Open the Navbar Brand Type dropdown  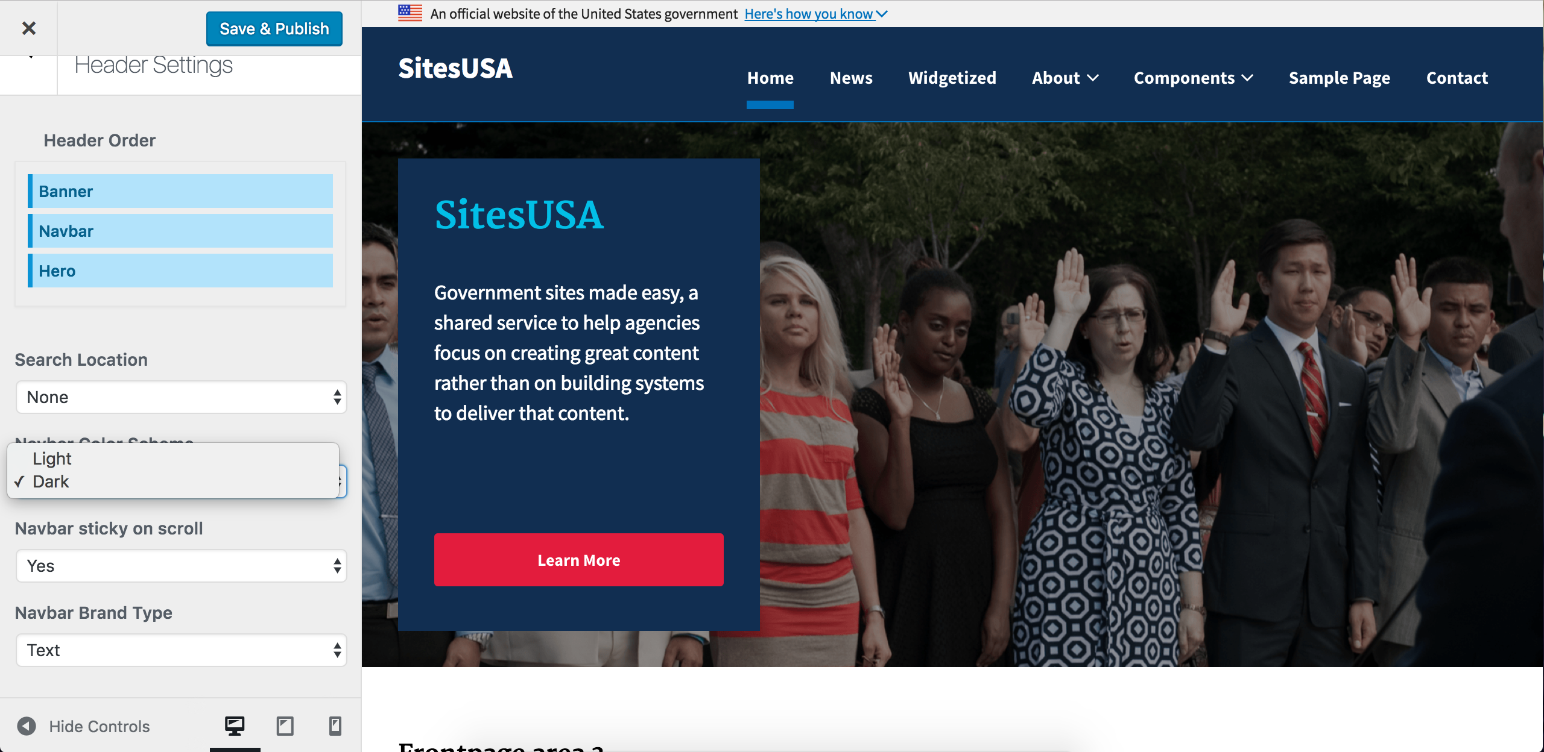tap(181, 650)
